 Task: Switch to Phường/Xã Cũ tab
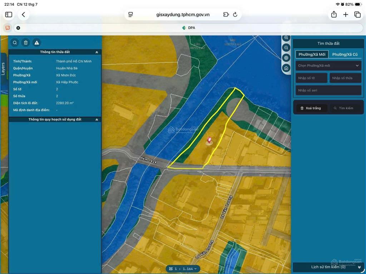click(345, 54)
